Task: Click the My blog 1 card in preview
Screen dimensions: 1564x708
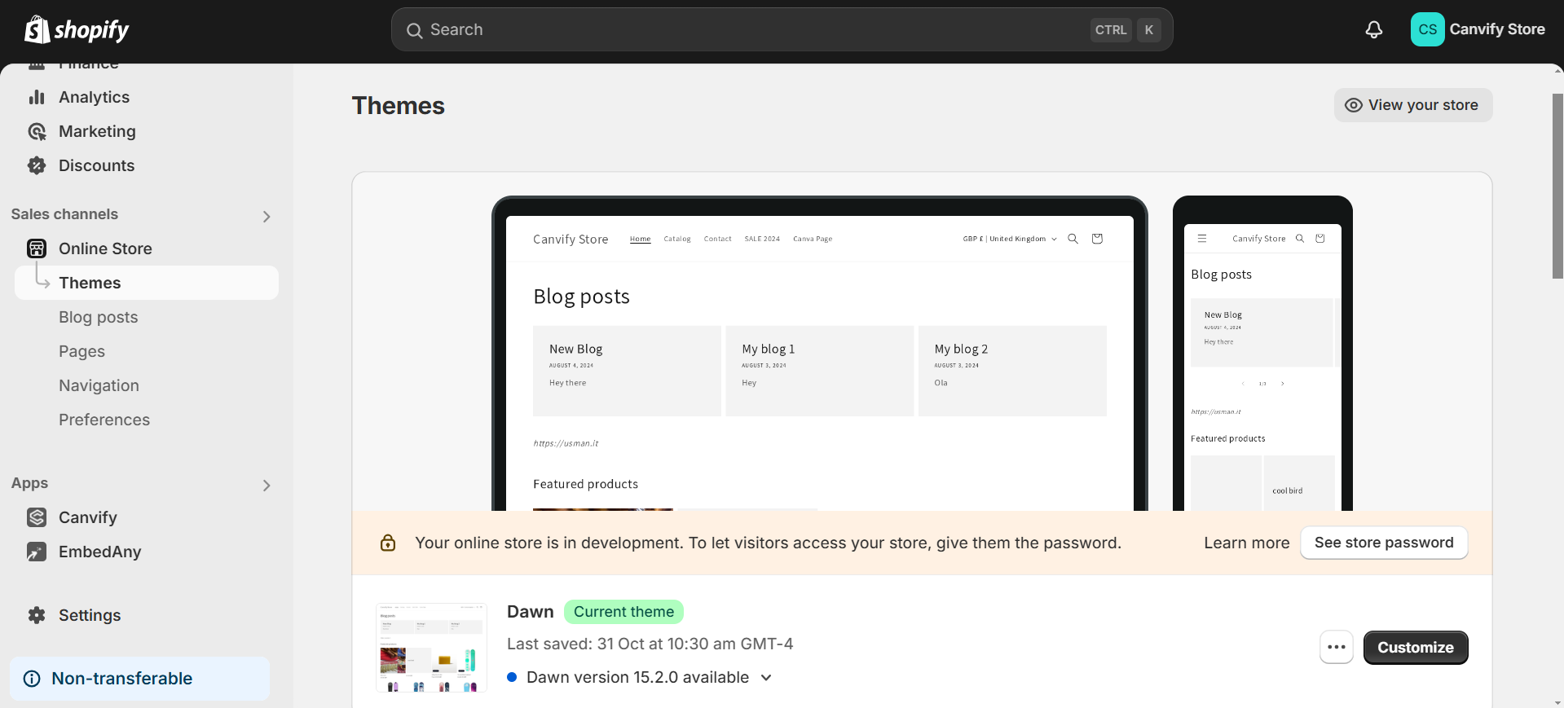Action: tap(820, 371)
